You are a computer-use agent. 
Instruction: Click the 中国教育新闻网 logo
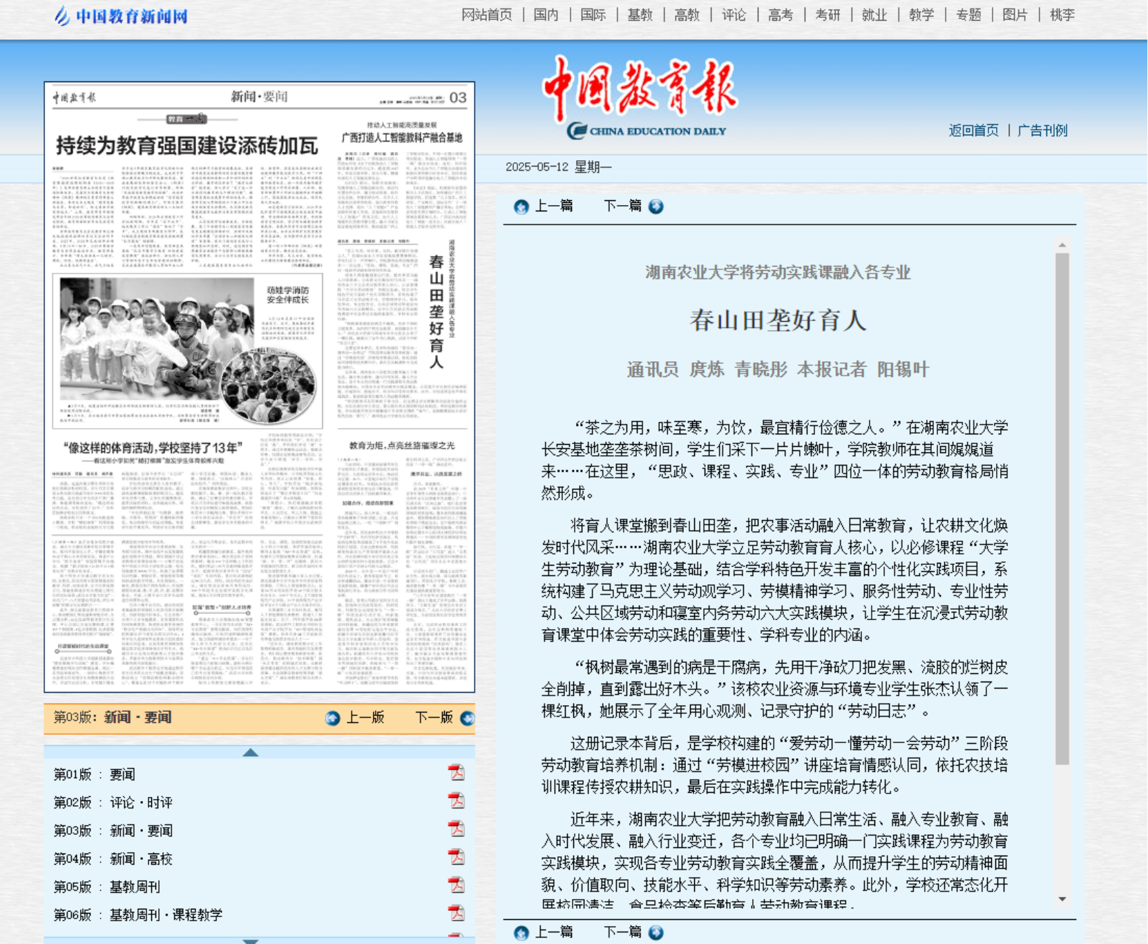(x=122, y=16)
